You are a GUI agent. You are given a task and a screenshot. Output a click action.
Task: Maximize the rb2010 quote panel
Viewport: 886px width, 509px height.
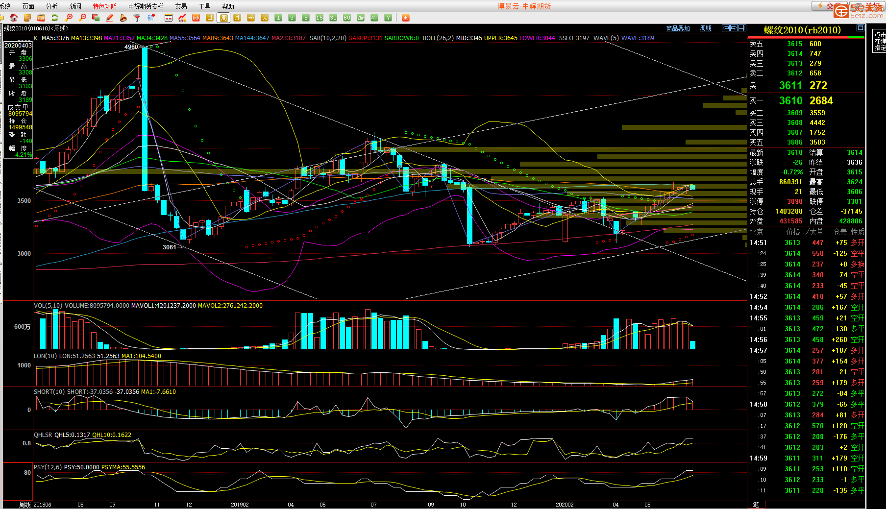click(x=860, y=28)
